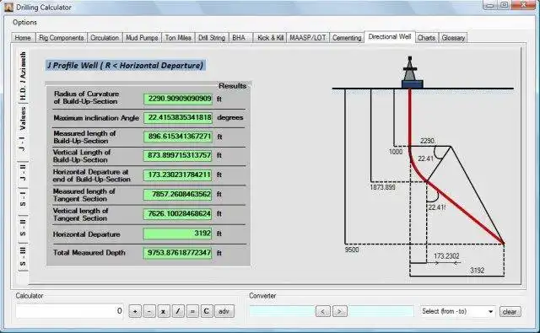Click the converter clear button
The height and width of the screenshot is (333, 540).
click(x=510, y=312)
